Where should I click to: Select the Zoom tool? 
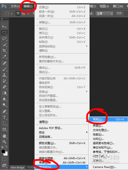click(x=4, y=142)
